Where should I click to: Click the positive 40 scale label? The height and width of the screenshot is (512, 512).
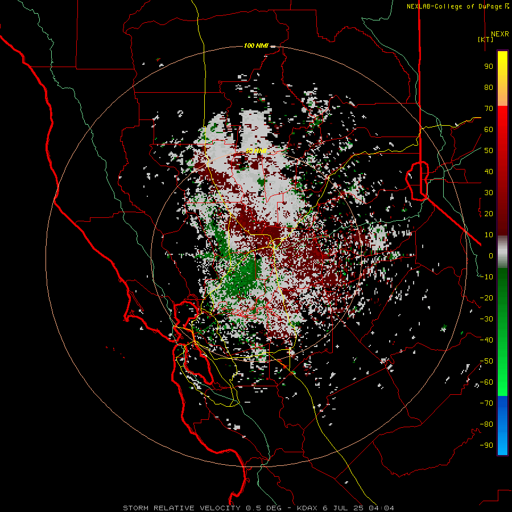point(489,171)
